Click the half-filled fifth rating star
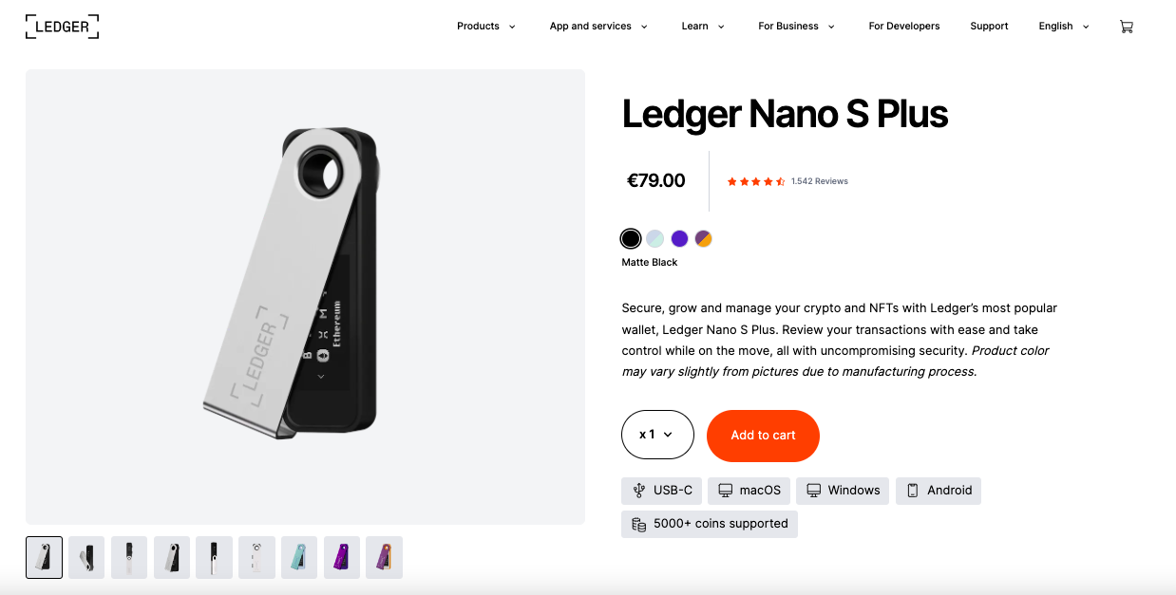Viewport: 1176px width, 595px height. point(783,180)
